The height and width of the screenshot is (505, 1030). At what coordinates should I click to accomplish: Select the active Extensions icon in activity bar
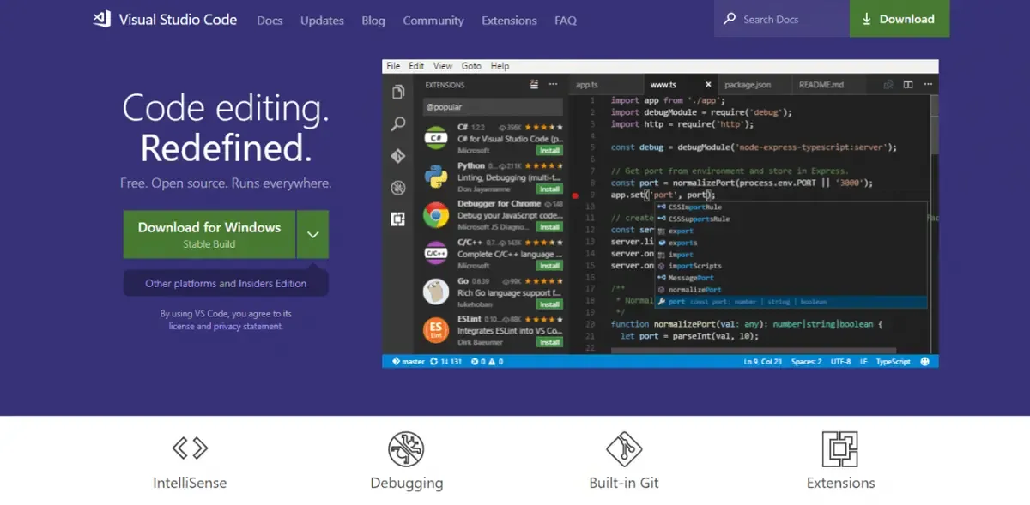398,219
